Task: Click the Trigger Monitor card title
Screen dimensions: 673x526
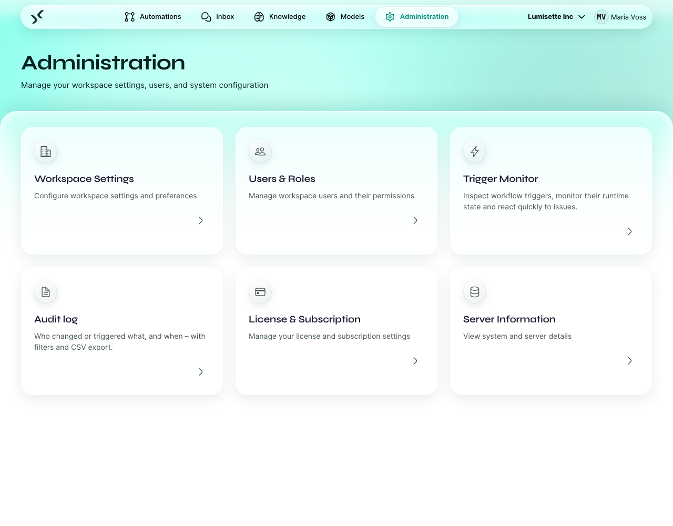Action: [501, 179]
